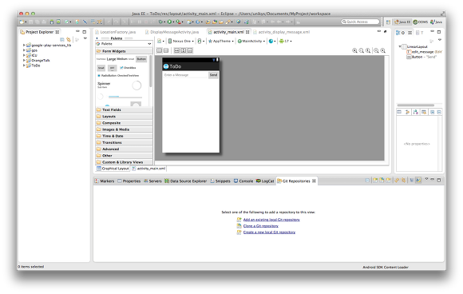Expand the Composite palette category

(124, 122)
